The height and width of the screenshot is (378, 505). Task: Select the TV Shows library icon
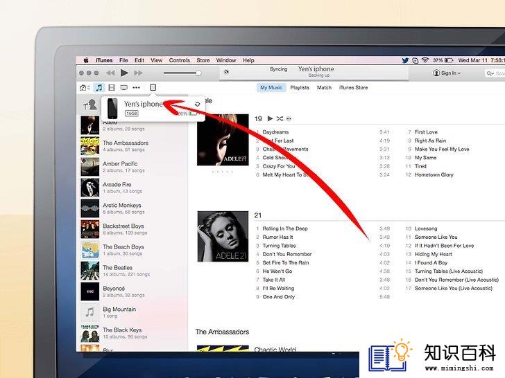point(124,87)
